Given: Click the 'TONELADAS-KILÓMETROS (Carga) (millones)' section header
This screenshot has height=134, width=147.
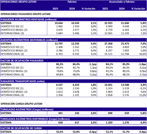Looking at the screenshot, I should coord(27,110).
